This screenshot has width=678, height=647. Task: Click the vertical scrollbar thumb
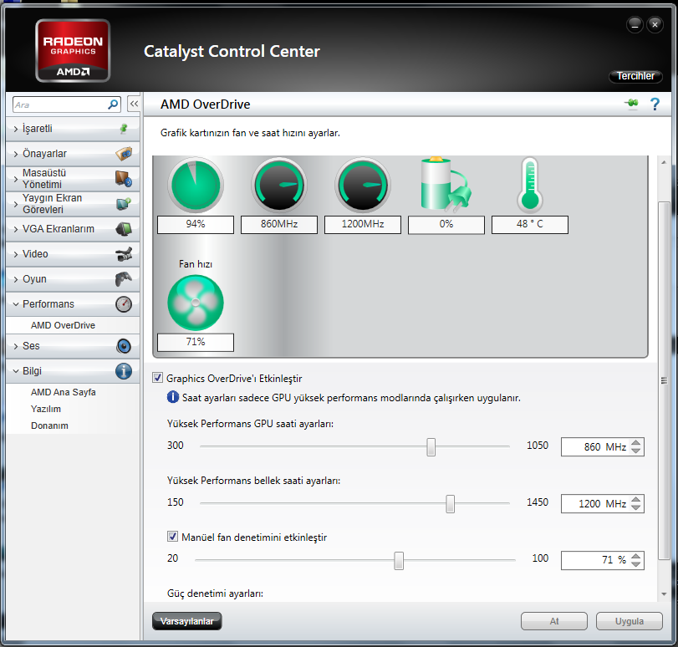pos(664,380)
